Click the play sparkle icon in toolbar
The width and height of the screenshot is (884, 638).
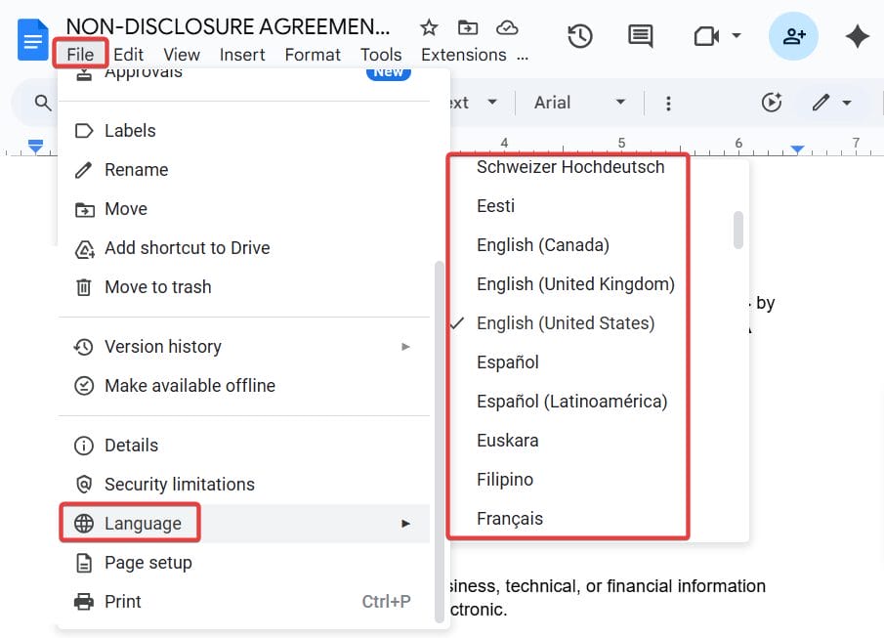pos(772,103)
